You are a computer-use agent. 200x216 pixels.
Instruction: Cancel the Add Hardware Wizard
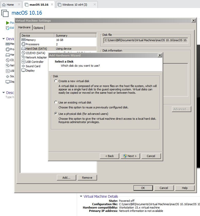[151, 156]
